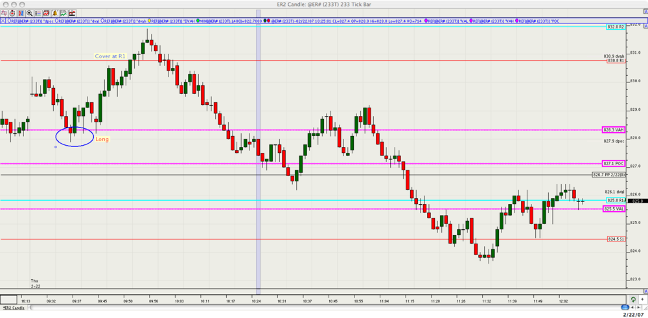Screen dimensions: 648x318
Task: Click the 827.1 POC level label
Action: point(614,164)
